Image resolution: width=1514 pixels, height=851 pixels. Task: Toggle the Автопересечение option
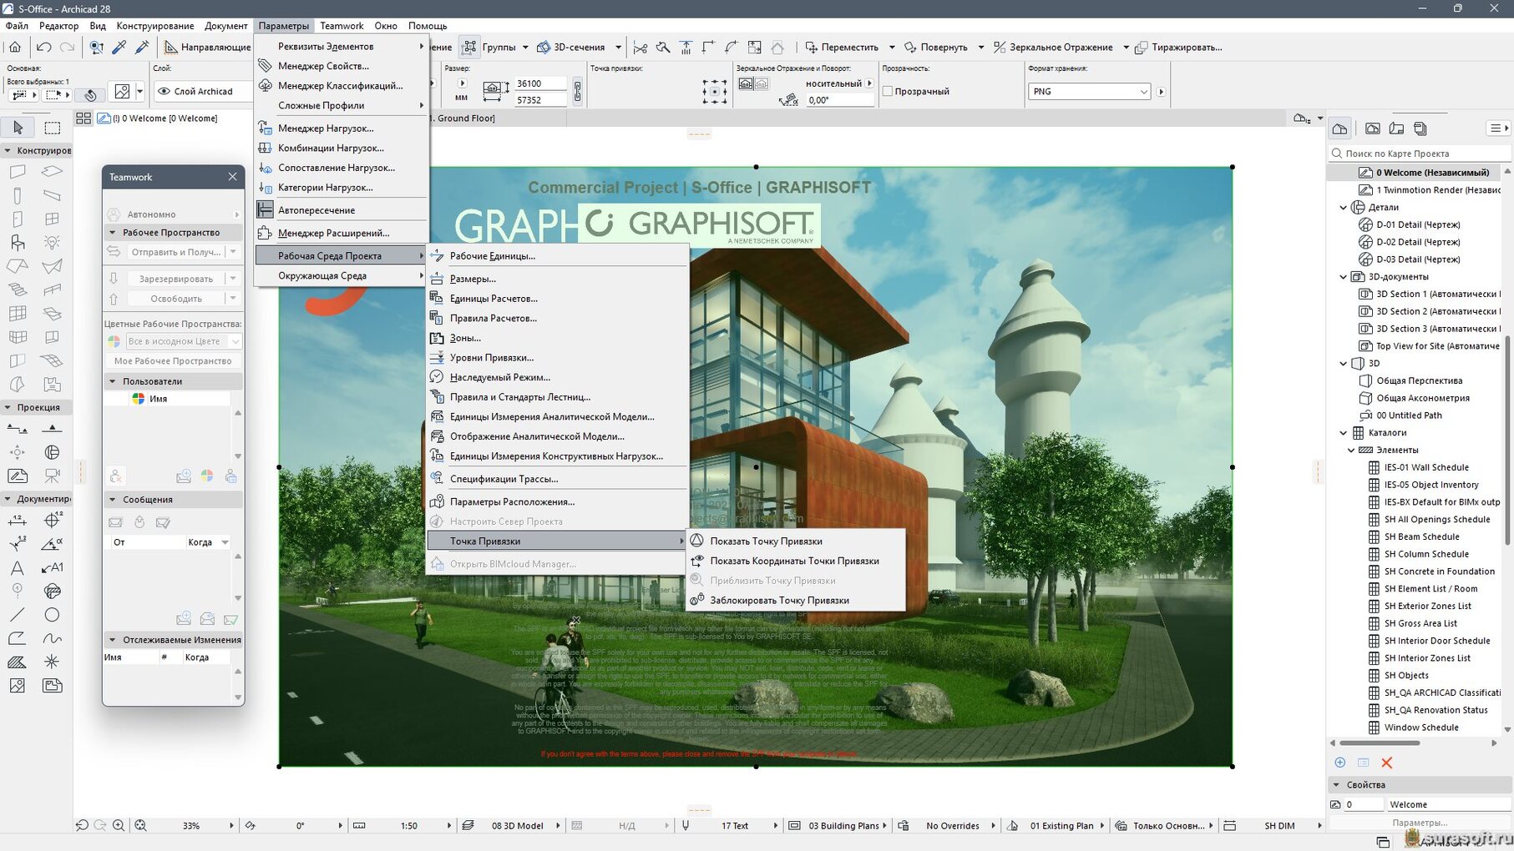[316, 210]
